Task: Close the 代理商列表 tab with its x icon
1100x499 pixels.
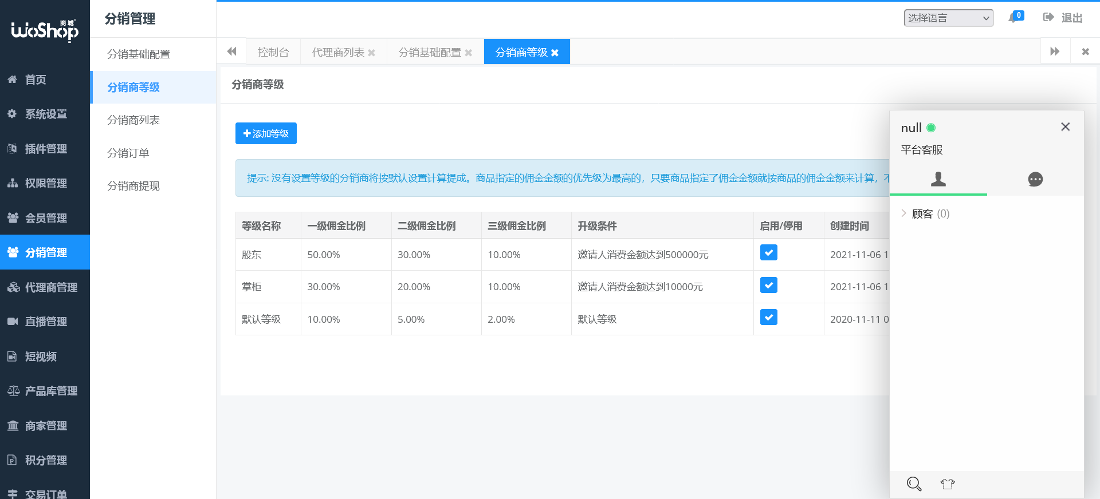Action: (372, 53)
